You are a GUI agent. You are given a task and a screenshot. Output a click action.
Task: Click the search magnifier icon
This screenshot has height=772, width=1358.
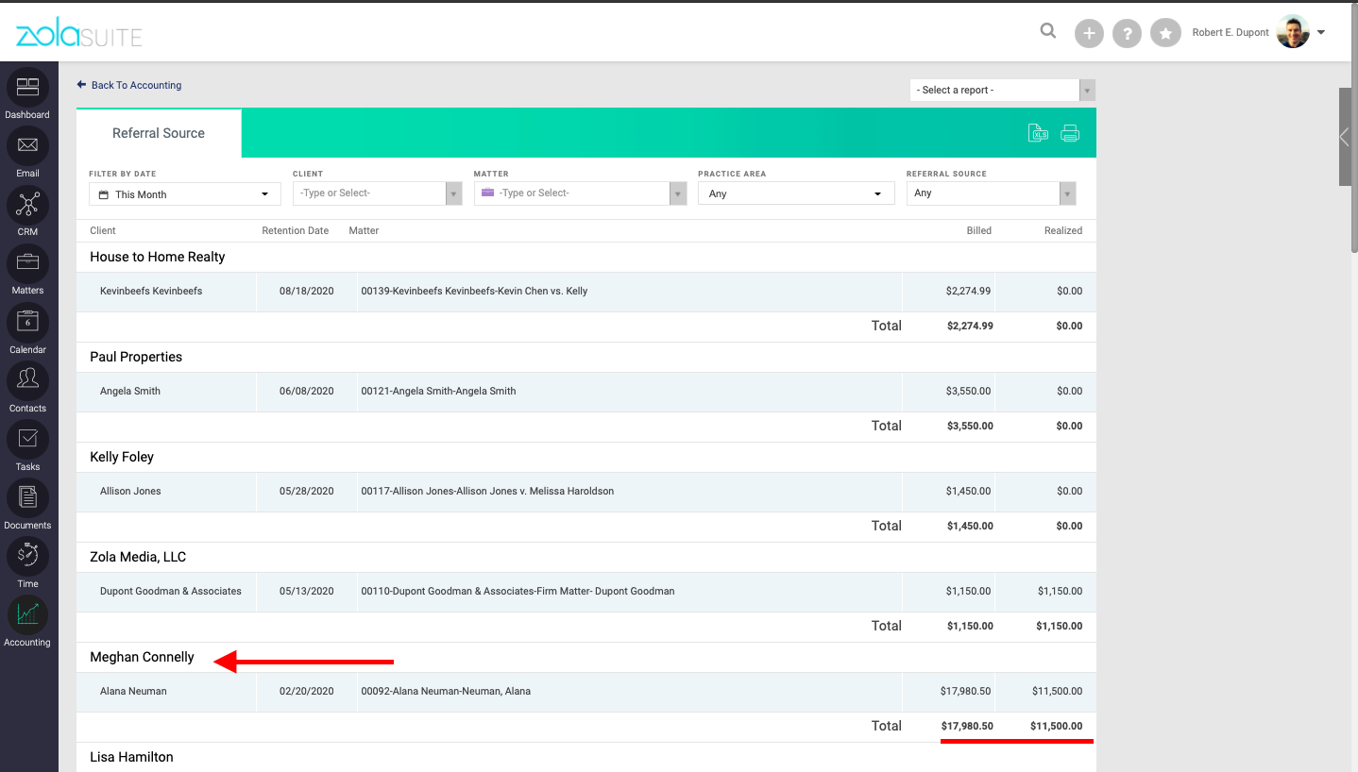pos(1048,31)
